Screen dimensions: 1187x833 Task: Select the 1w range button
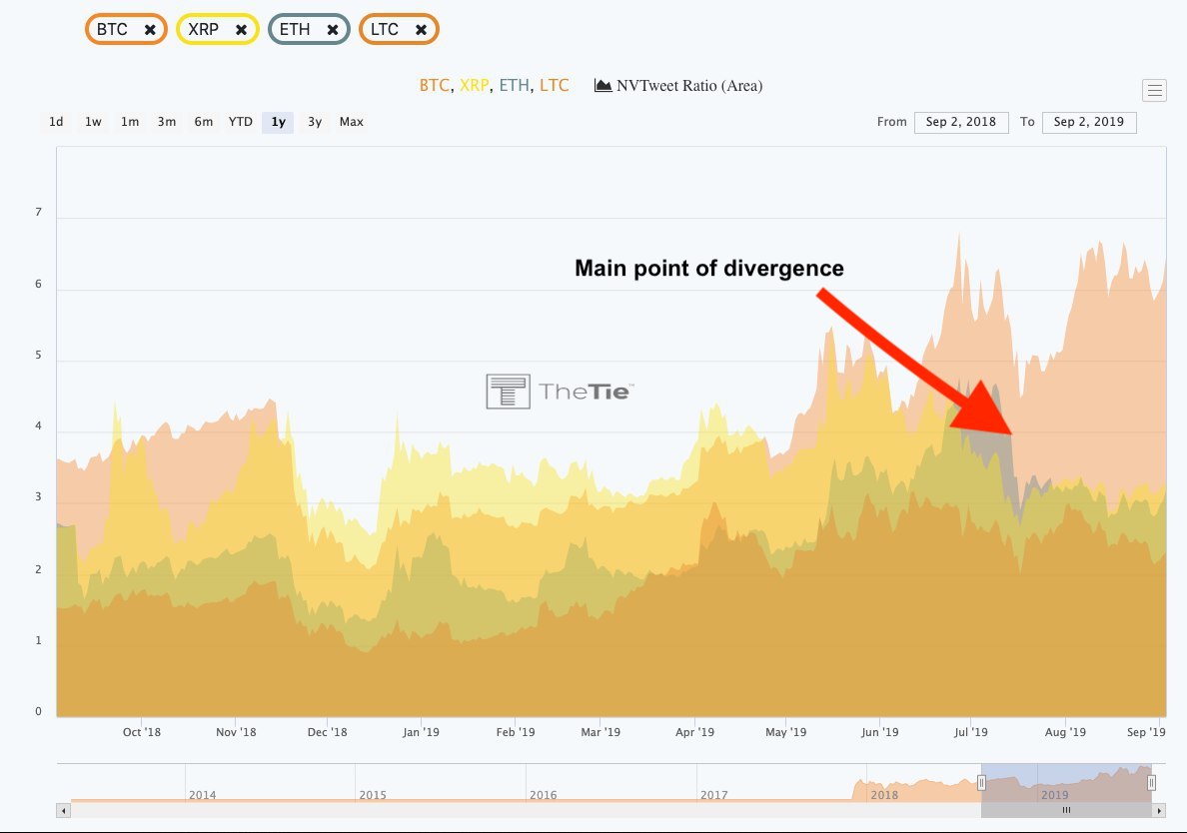pos(93,122)
